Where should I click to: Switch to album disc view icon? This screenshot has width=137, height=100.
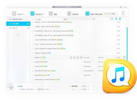120,19
